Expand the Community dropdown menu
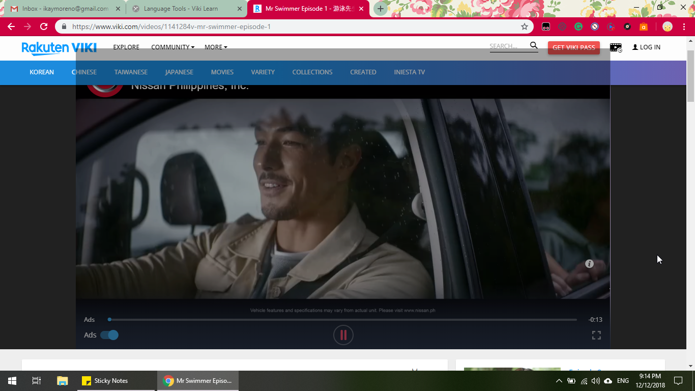Screen dimensions: 695x391 click(172, 47)
